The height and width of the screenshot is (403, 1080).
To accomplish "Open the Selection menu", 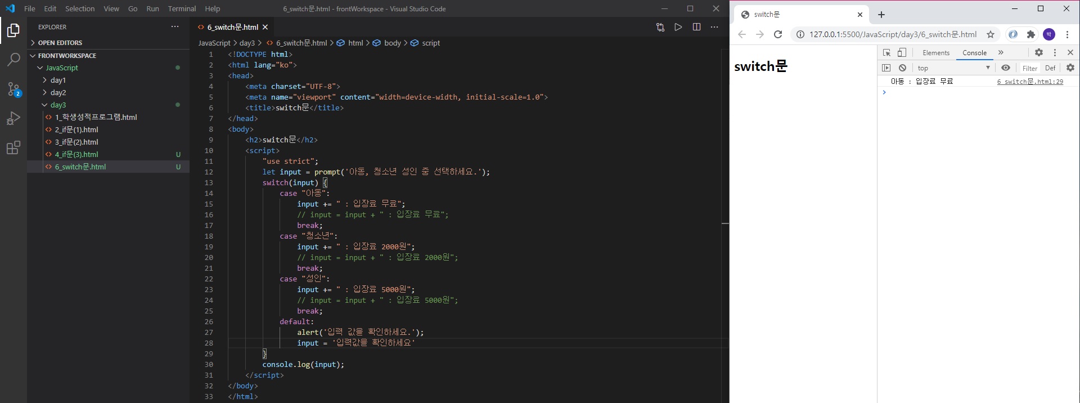I will coord(80,8).
